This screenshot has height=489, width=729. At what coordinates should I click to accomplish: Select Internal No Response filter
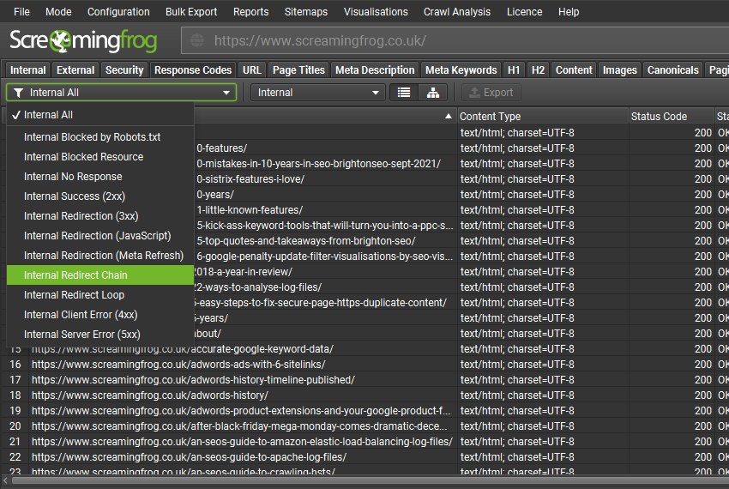click(x=100, y=177)
